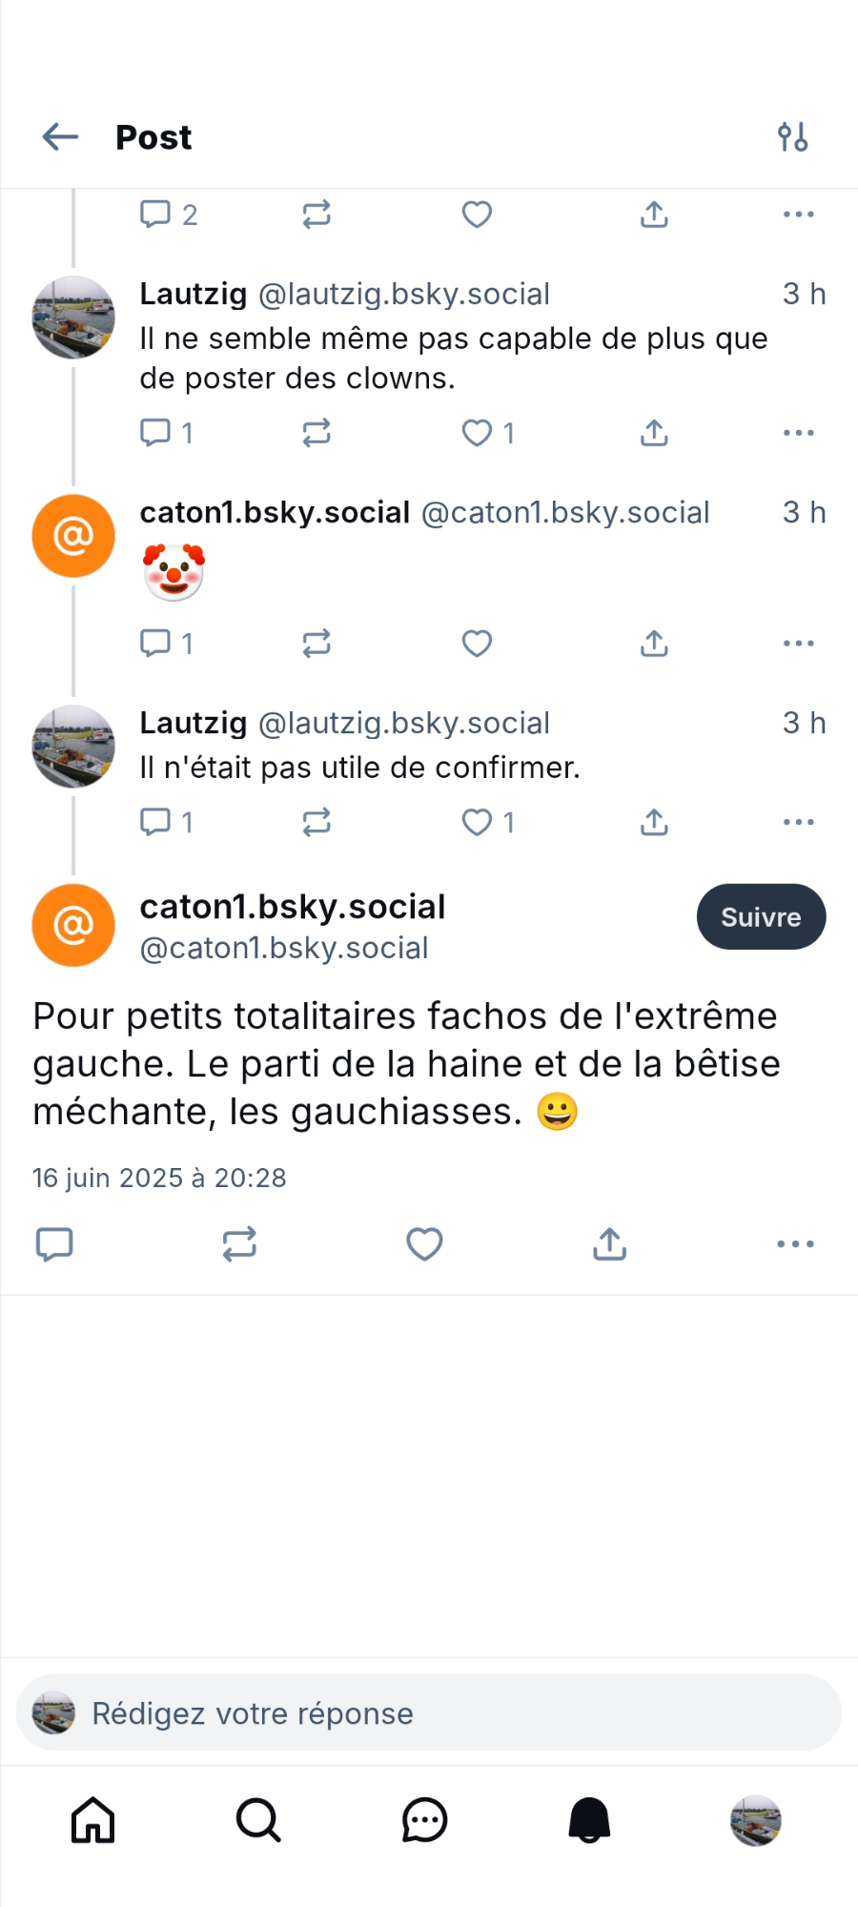Share the main post dated 16 juin

609,1244
